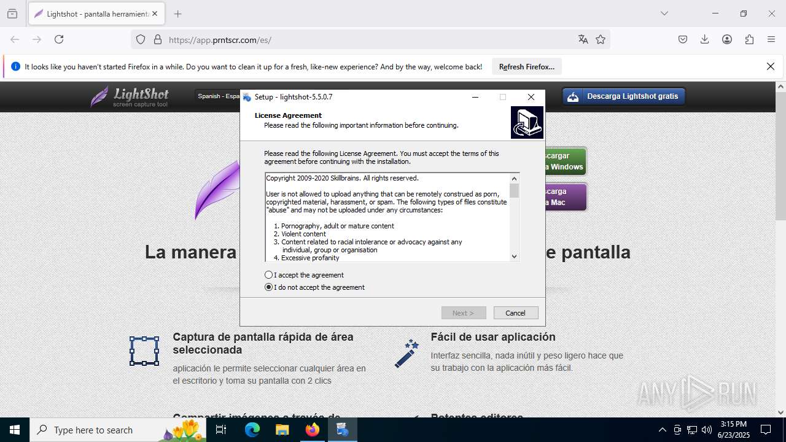
Task: Click the volume speaker tray icon
Action: coord(707,430)
